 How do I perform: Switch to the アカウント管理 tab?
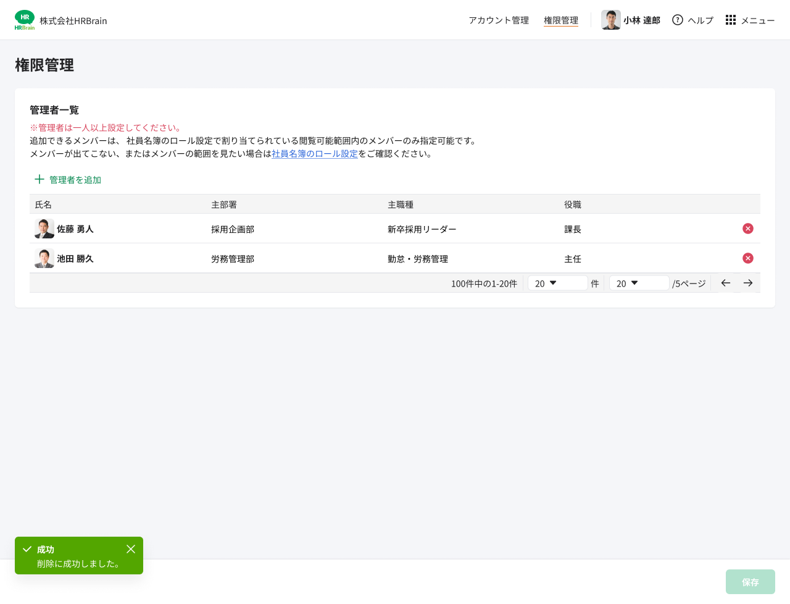click(x=498, y=20)
